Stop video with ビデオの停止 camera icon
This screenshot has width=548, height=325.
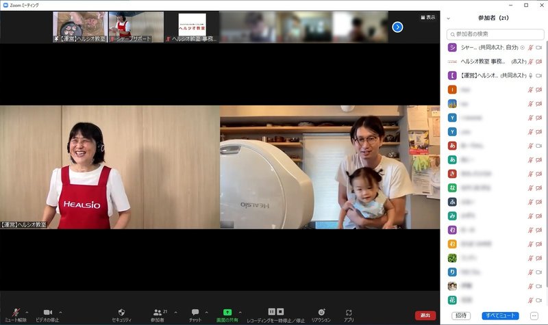47,312
